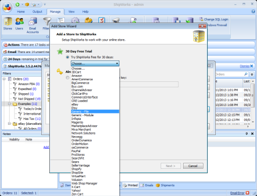Image resolution: width=257 pixels, height=196 pixels.
Task: Select the Expedited (0) filter
Action: click(27, 89)
